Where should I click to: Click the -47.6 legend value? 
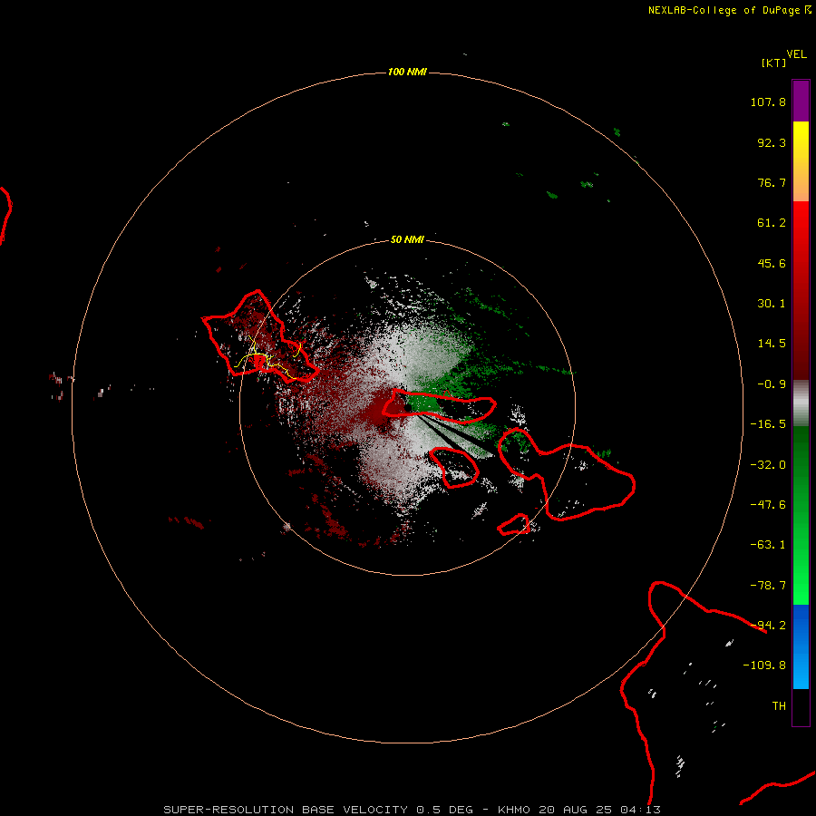[x=768, y=505]
